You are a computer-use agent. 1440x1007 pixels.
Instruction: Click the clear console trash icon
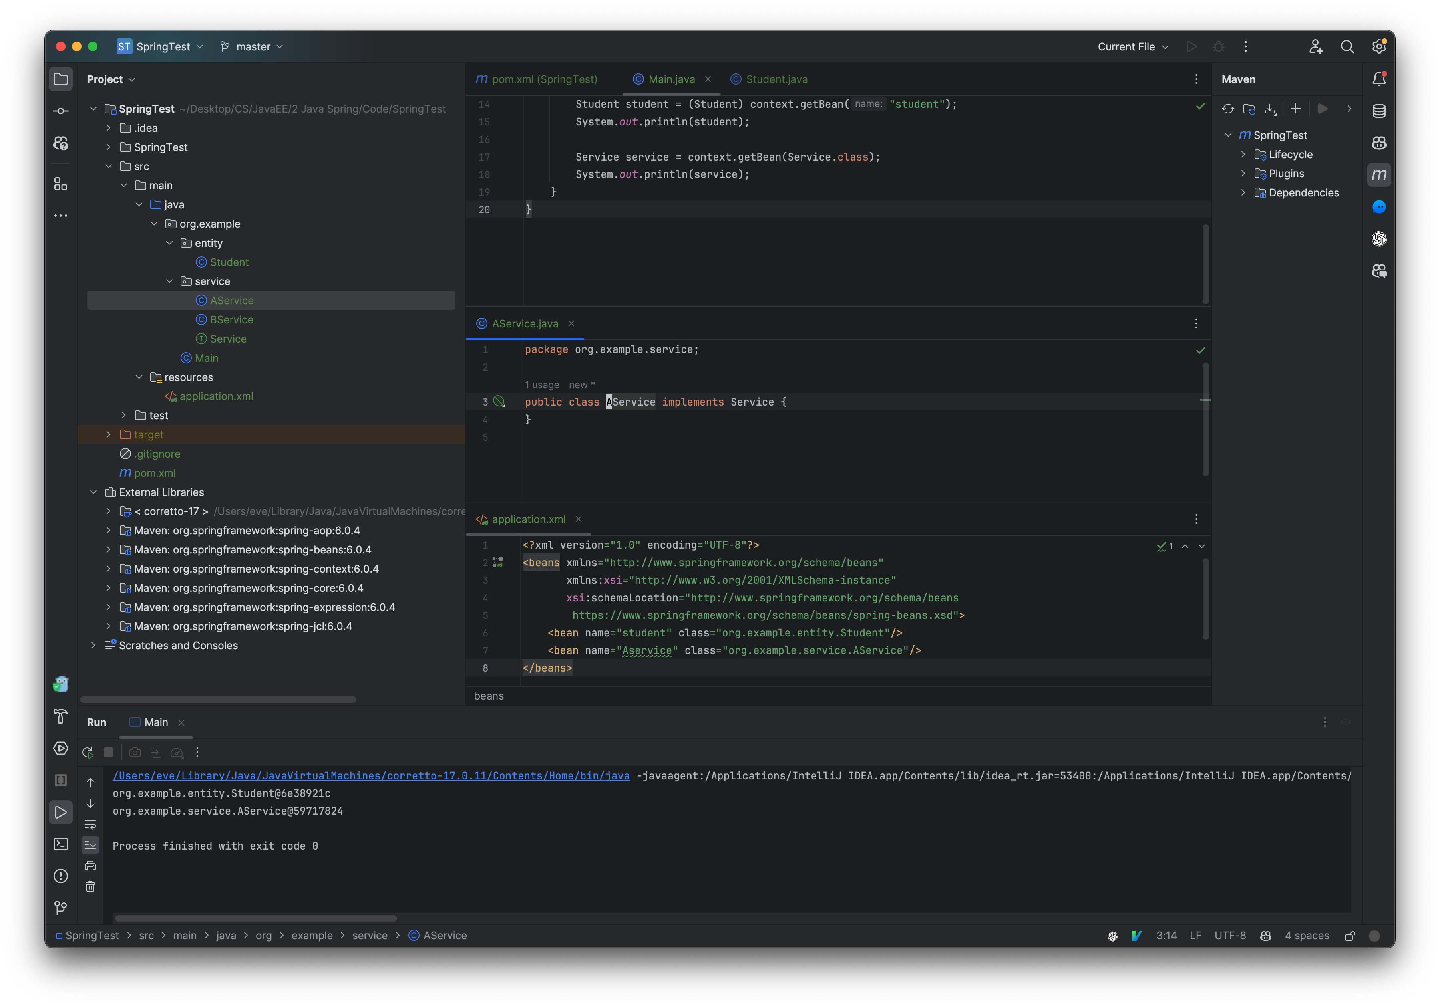coord(90,886)
